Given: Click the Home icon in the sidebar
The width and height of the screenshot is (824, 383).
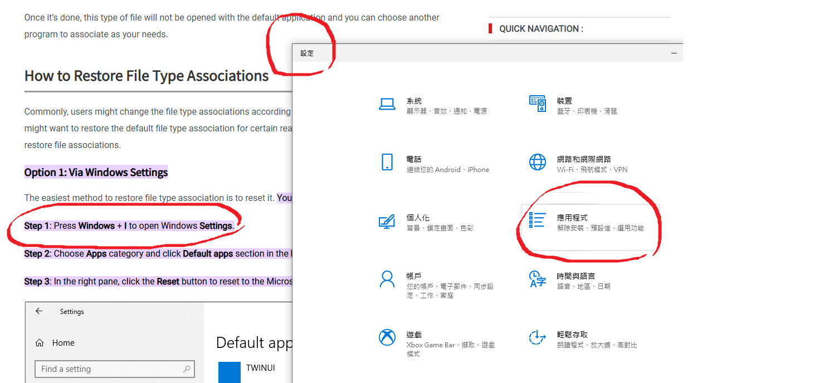Looking at the screenshot, I should tap(40, 343).
